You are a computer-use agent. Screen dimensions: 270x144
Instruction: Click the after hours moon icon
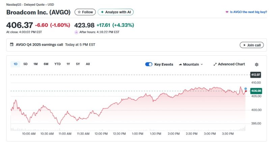click(76, 32)
